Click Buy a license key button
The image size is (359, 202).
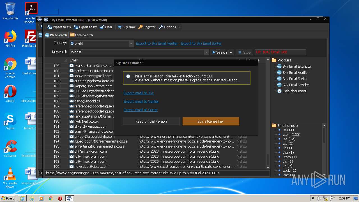(x=211, y=121)
